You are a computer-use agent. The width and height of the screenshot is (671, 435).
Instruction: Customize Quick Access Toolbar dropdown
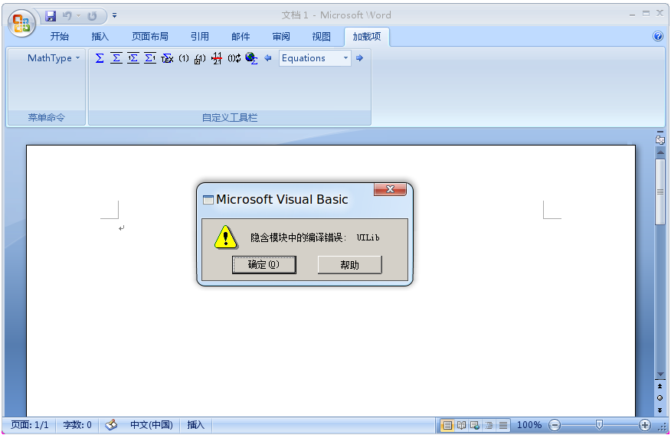pyautogui.click(x=114, y=15)
